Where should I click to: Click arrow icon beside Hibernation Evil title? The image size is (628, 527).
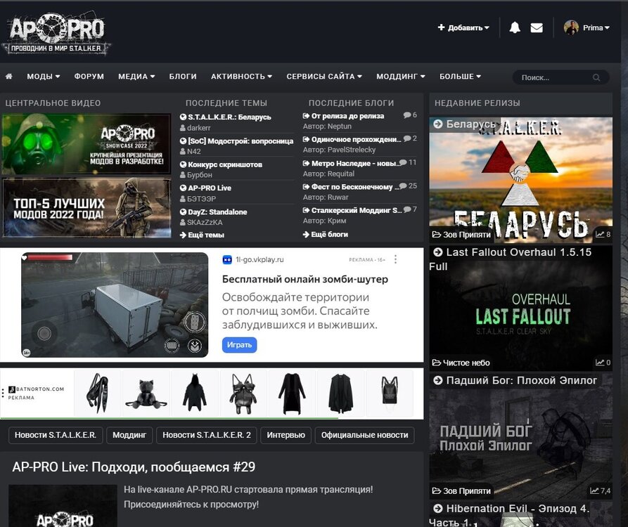coord(437,508)
